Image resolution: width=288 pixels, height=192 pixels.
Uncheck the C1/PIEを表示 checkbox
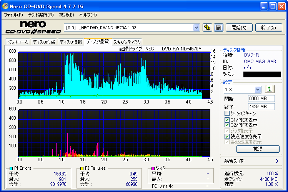[x=227, y=120]
